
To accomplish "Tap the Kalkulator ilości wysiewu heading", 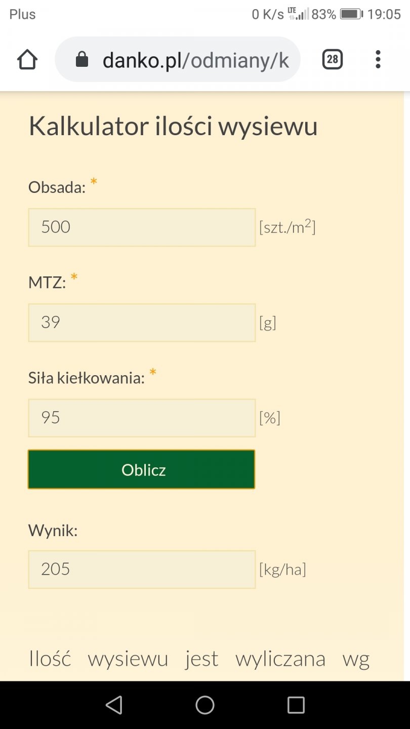I will click(173, 126).
